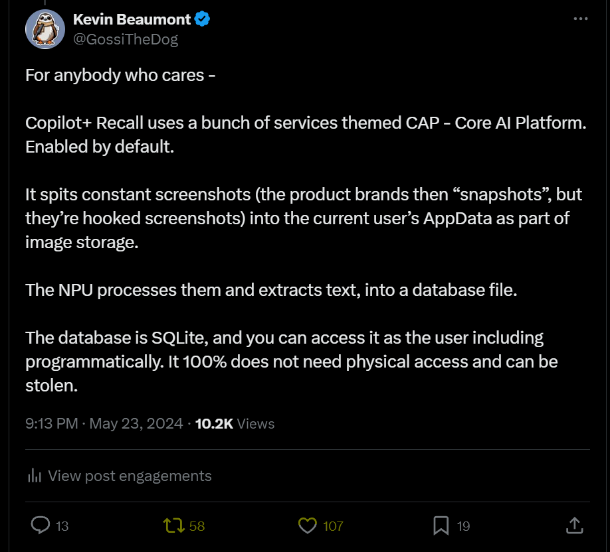Click the @GossiTheDog handle
Image resolution: width=610 pixels, height=552 pixels.
[126, 39]
